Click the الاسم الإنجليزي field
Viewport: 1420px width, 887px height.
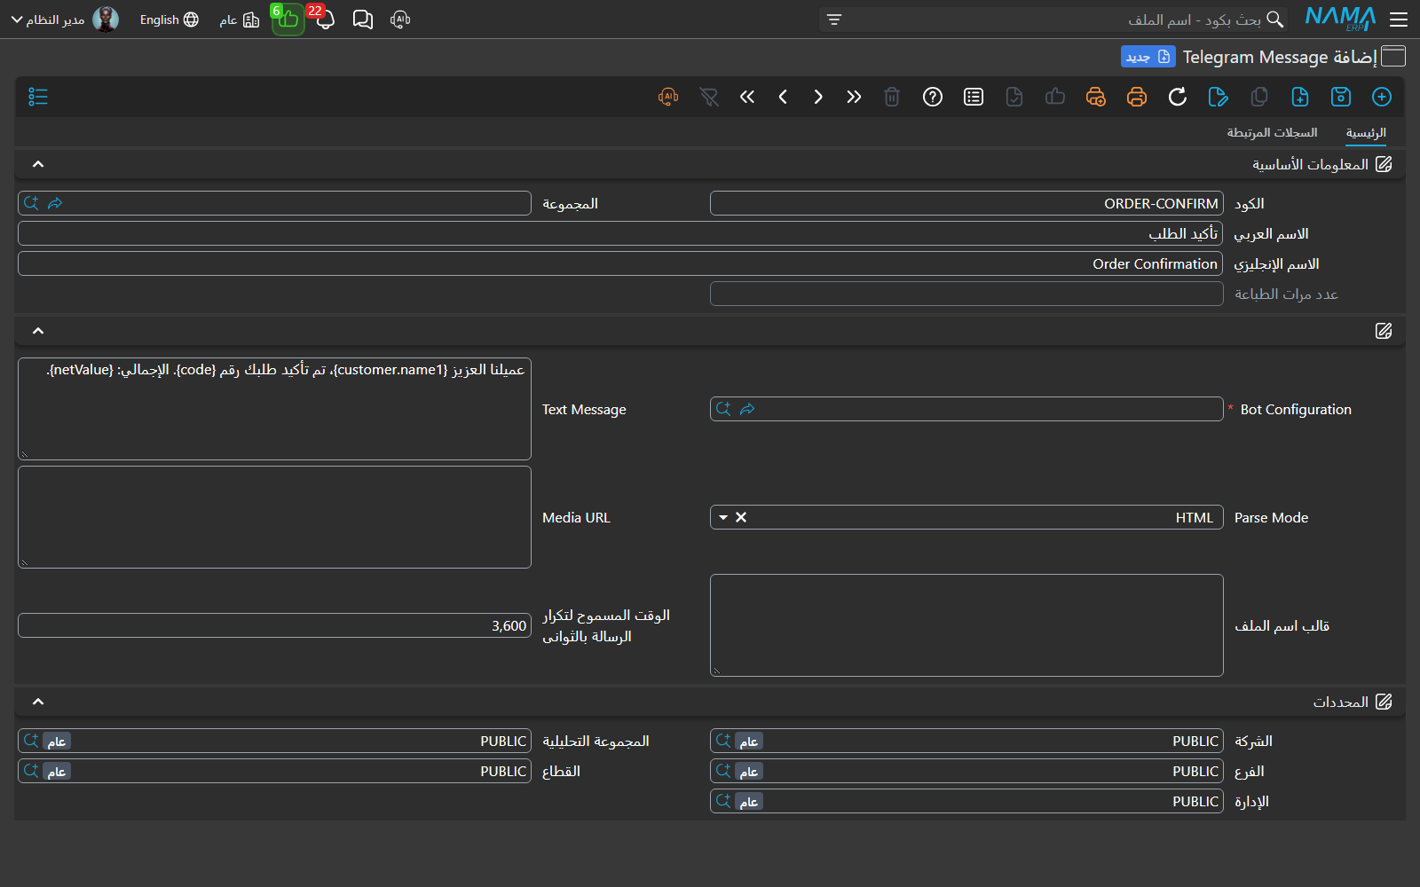(x=620, y=263)
